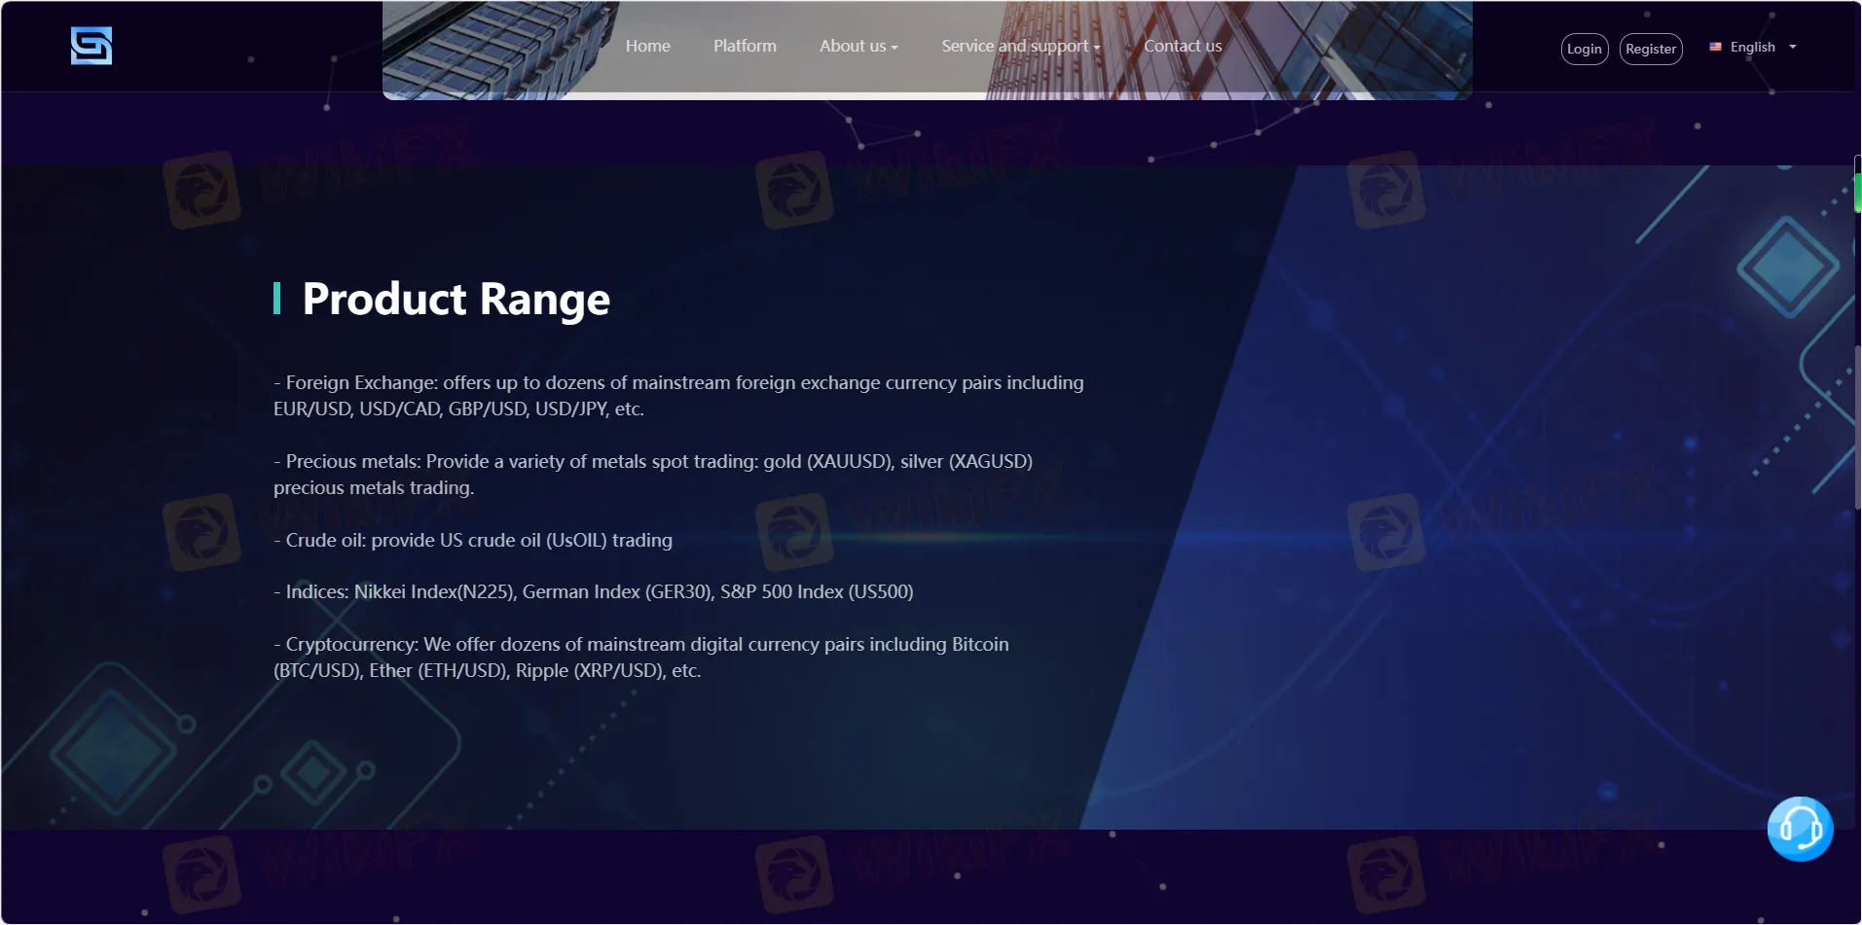The width and height of the screenshot is (1862, 925).
Task: Click the glowing diamond graphic at top right
Action: (1787, 267)
